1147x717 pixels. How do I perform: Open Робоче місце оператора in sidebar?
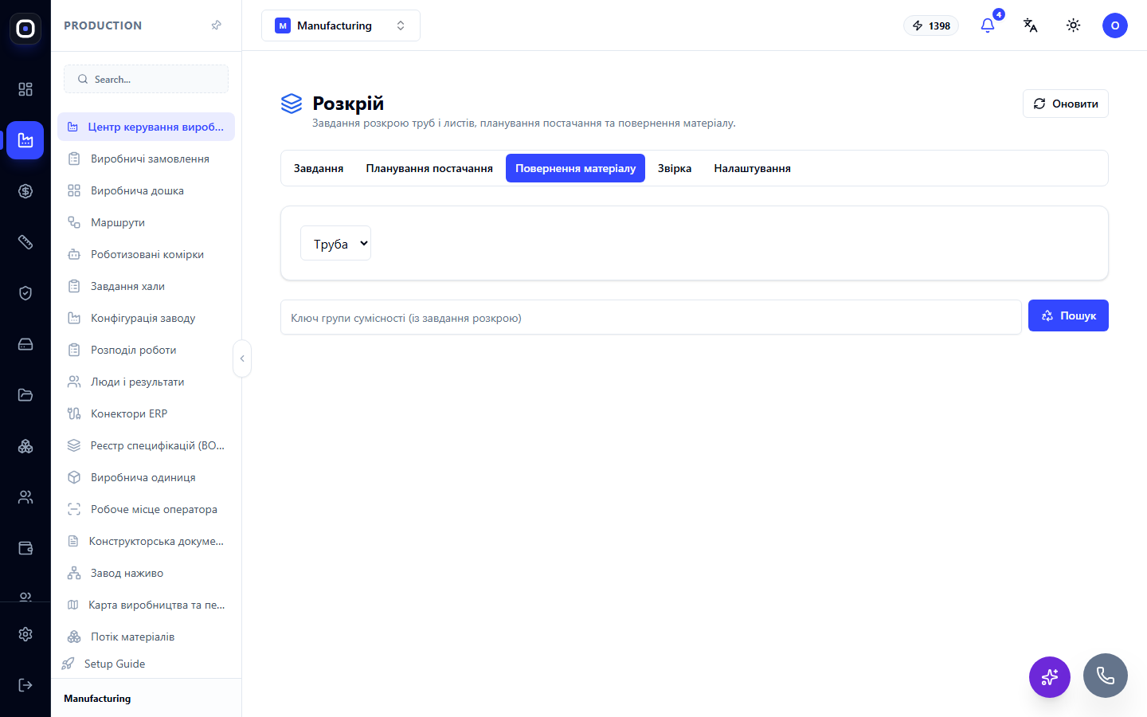click(x=146, y=509)
